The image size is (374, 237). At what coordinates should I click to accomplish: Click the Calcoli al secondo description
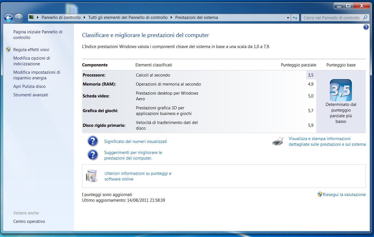pos(153,75)
